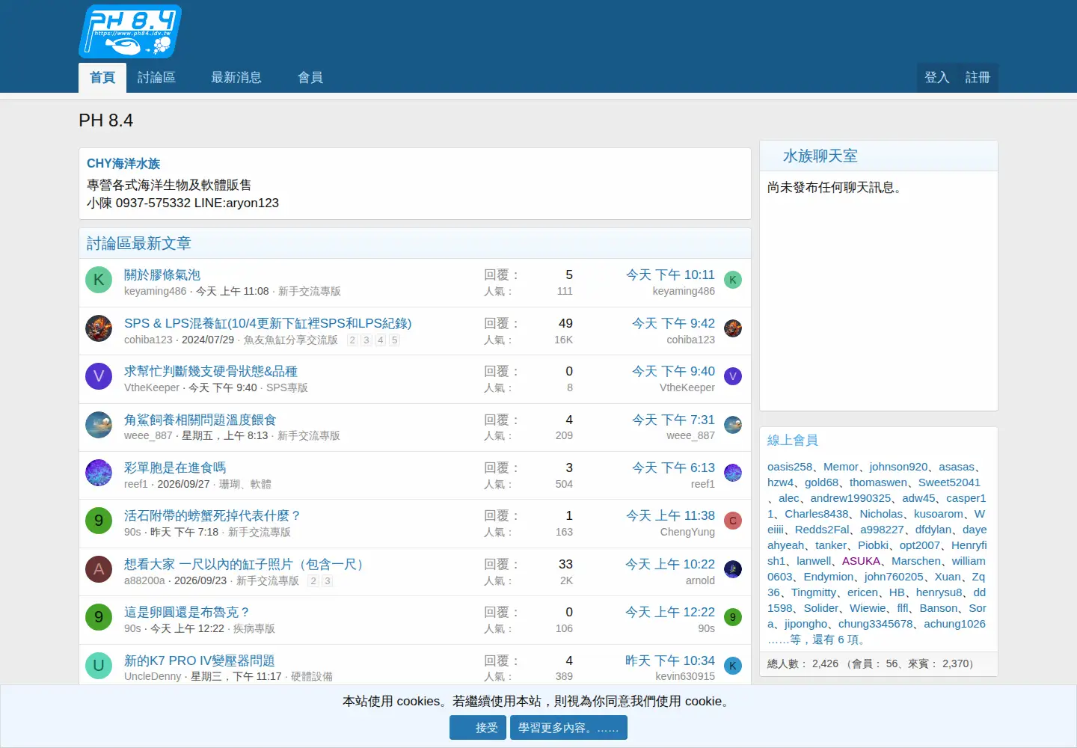Open keyaming486's green K avatar beside 關於膠條氣泡
This screenshot has height=748, width=1077.
tap(99, 280)
